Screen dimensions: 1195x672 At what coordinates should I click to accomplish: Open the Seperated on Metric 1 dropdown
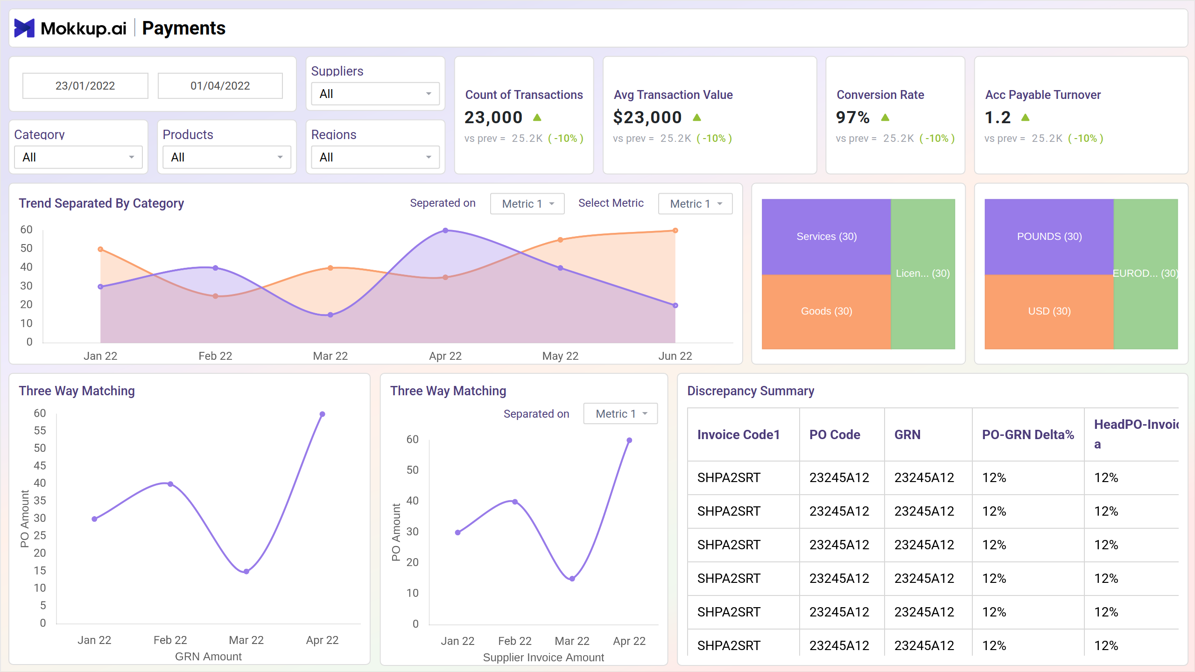point(527,204)
